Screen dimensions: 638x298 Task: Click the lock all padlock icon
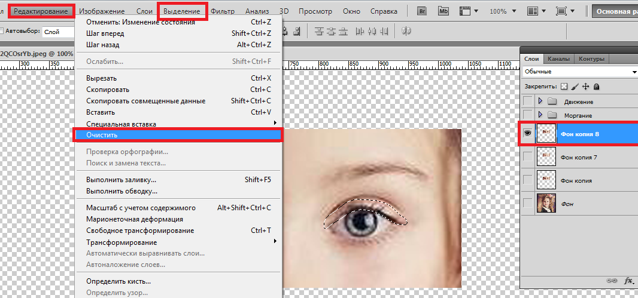tap(596, 86)
